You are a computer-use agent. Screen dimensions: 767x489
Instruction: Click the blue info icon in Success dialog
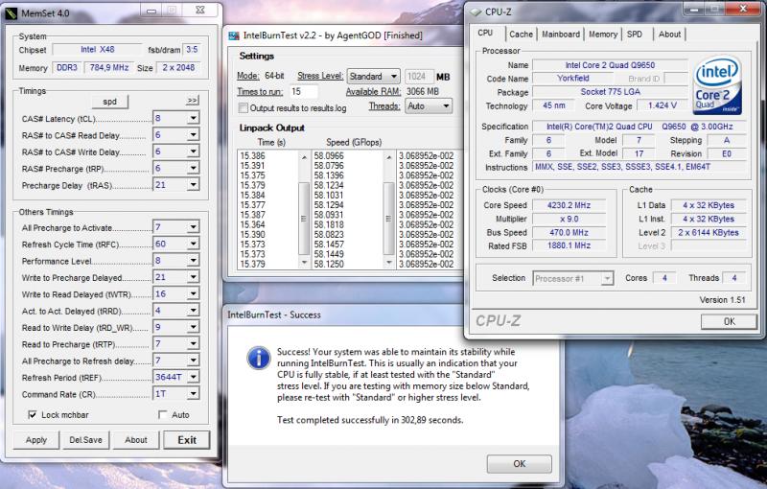point(259,358)
